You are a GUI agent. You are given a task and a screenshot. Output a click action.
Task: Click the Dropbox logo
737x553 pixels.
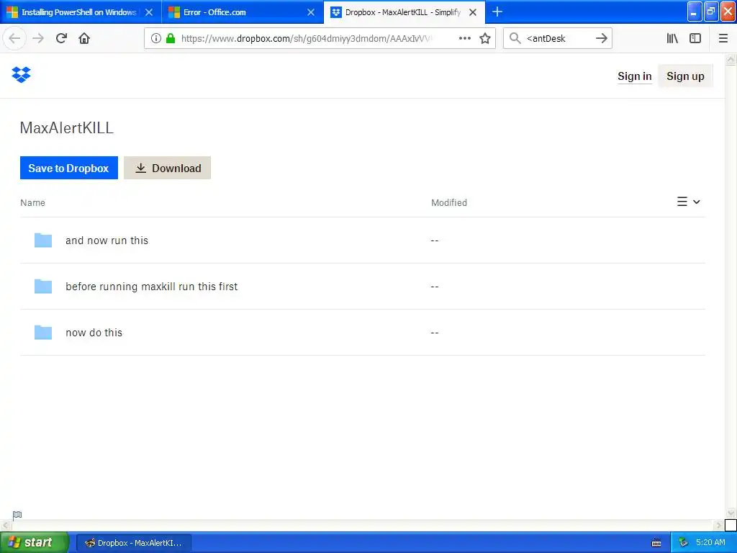point(21,75)
